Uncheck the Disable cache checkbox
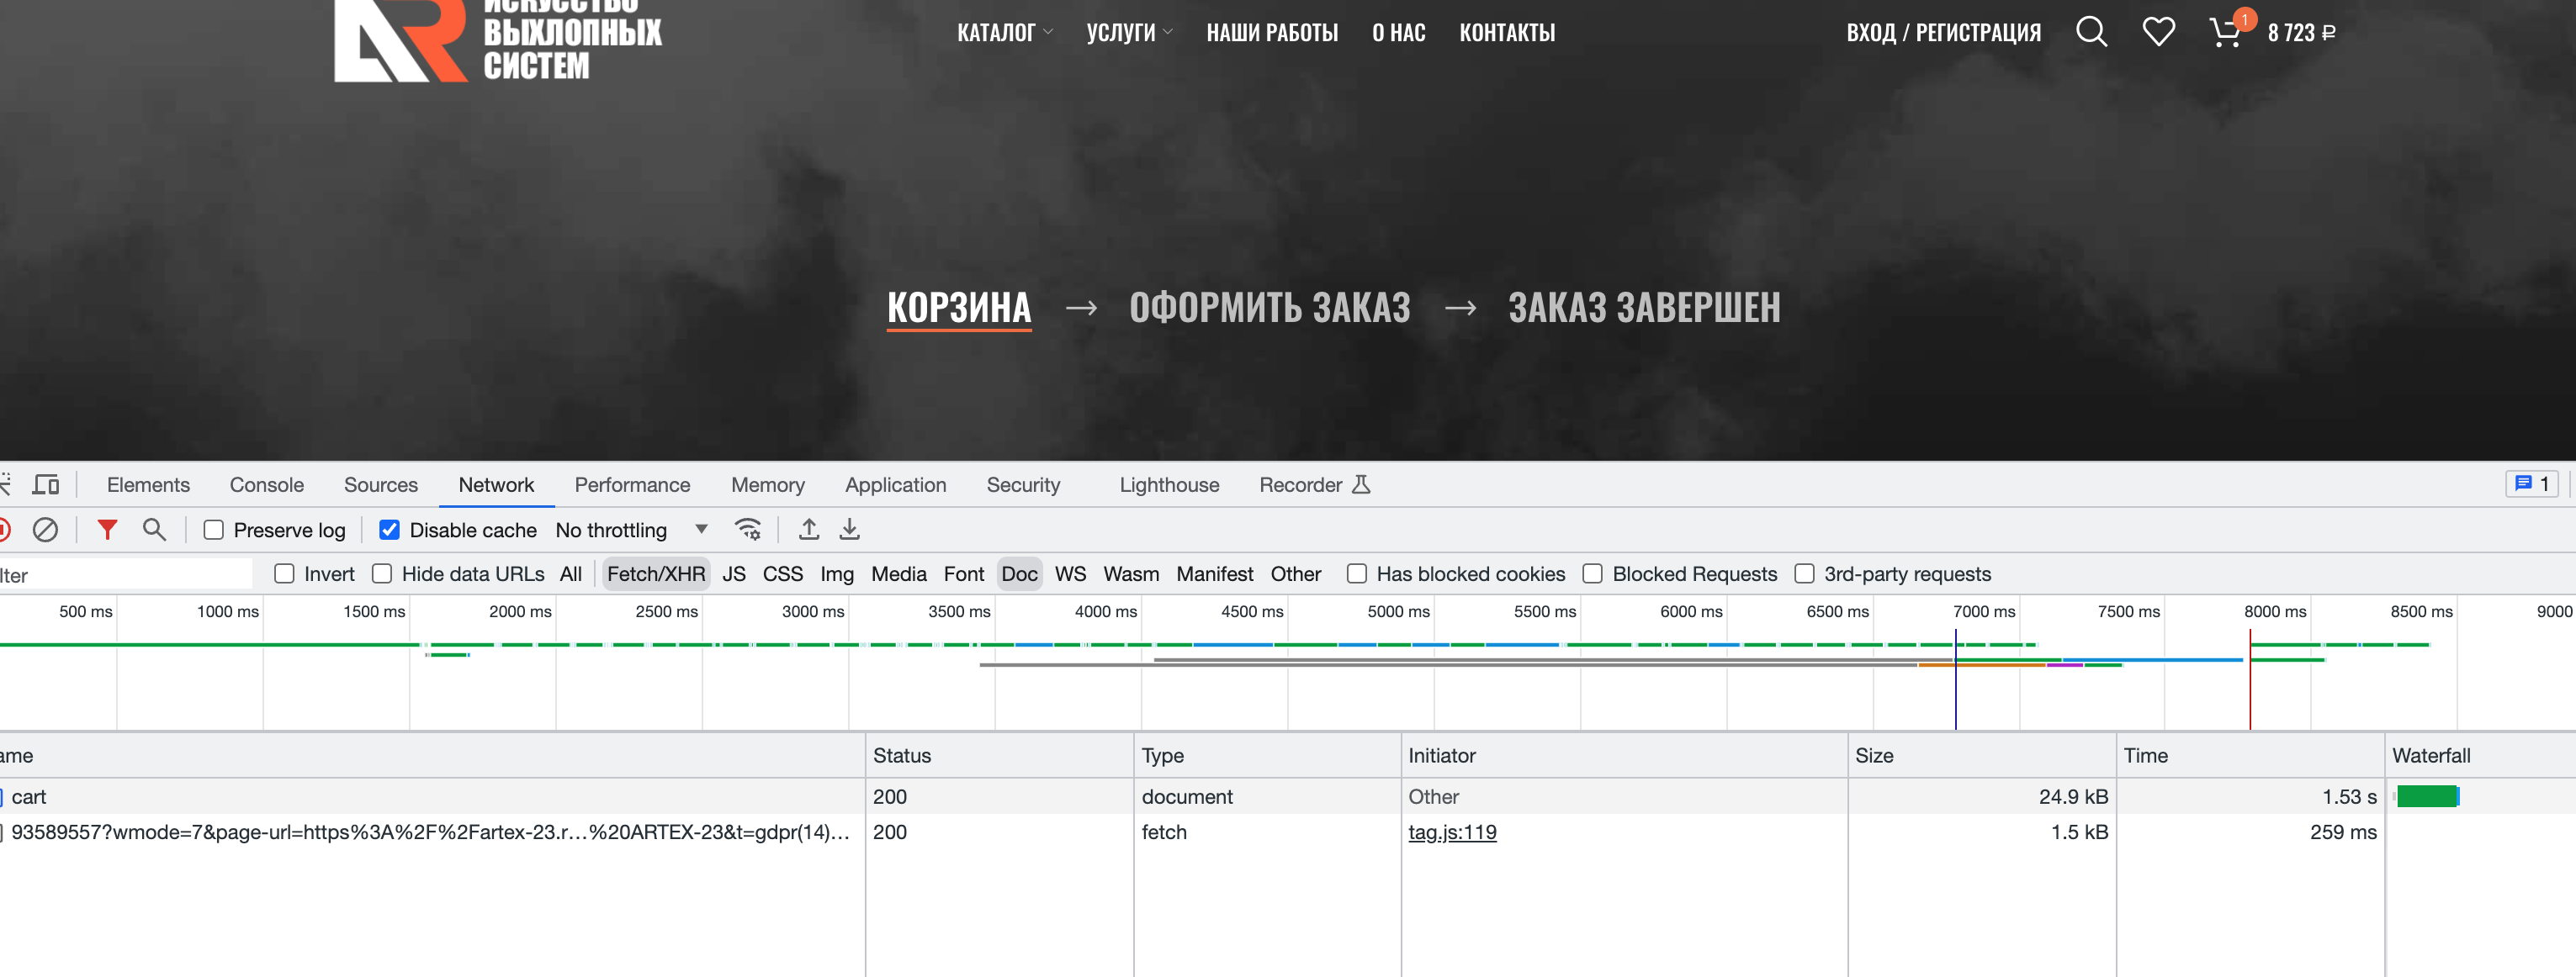 coord(390,530)
